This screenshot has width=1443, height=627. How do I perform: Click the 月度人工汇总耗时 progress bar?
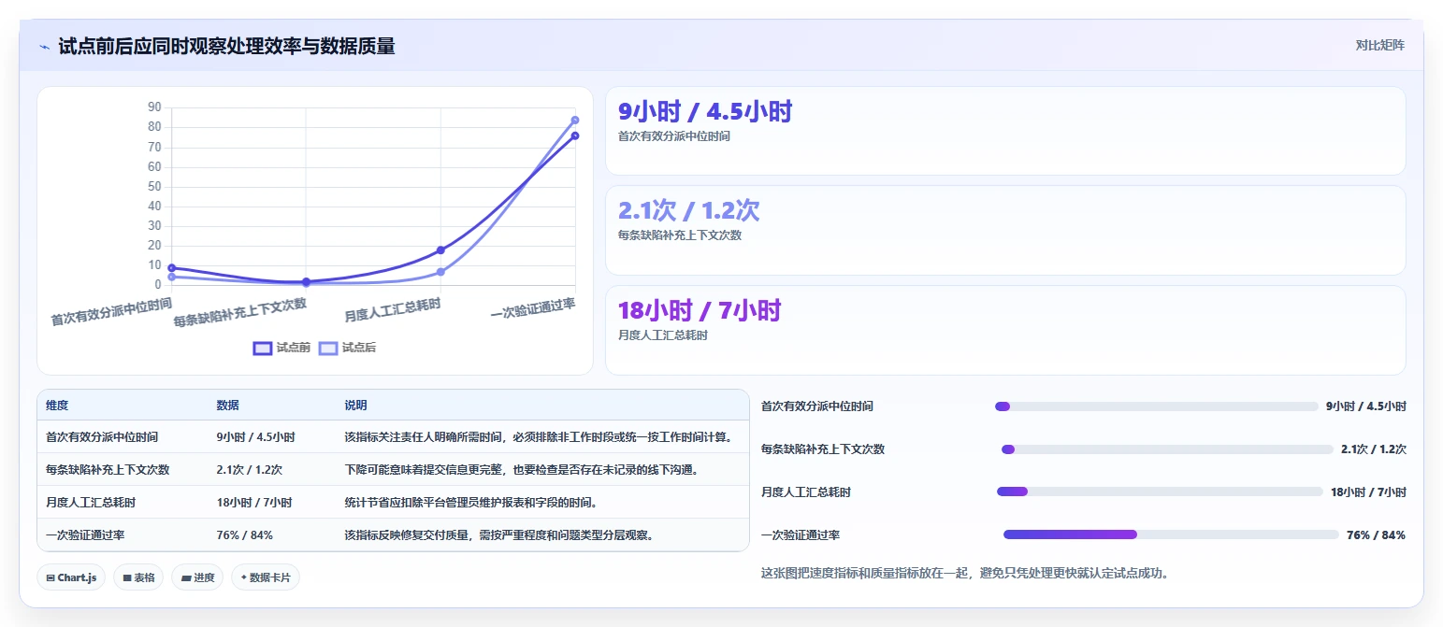tap(1160, 492)
